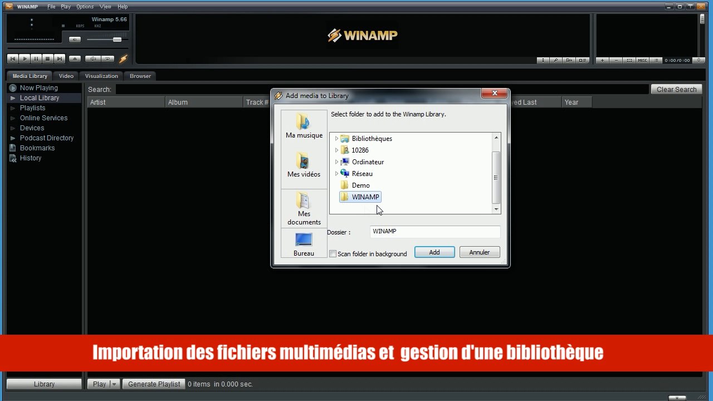The height and width of the screenshot is (401, 713).
Task: Sort by the Album column header
Action: [x=204, y=102]
